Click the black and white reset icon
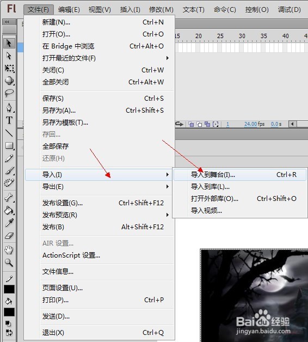 pyautogui.click(x=8, y=323)
